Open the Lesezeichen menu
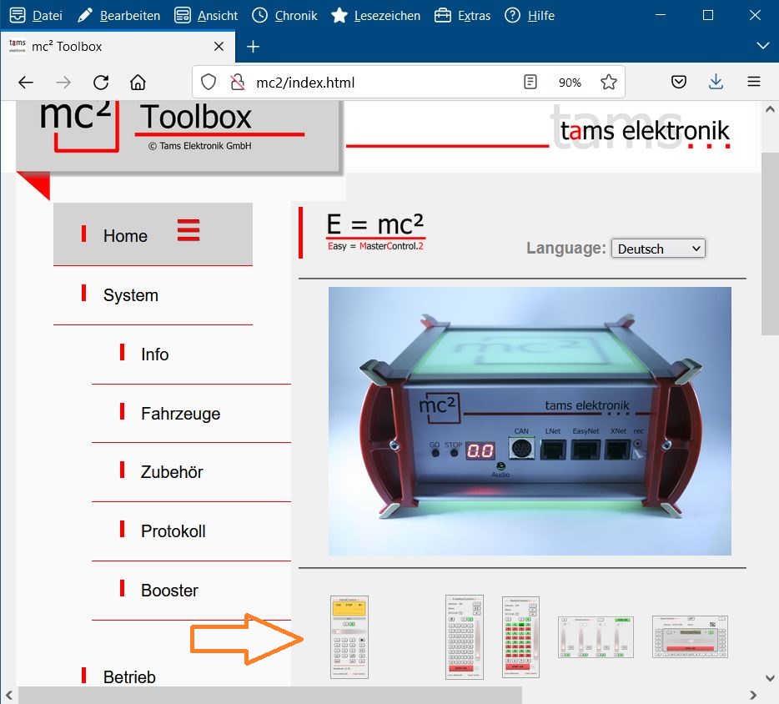 375,15
